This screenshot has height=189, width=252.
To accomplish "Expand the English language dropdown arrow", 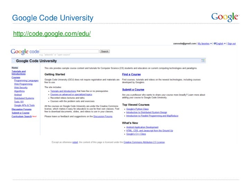I will pyautogui.click(x=225, y=44).
